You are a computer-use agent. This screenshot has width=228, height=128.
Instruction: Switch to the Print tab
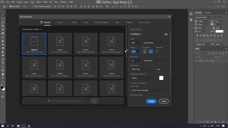[x=85, y=22]
